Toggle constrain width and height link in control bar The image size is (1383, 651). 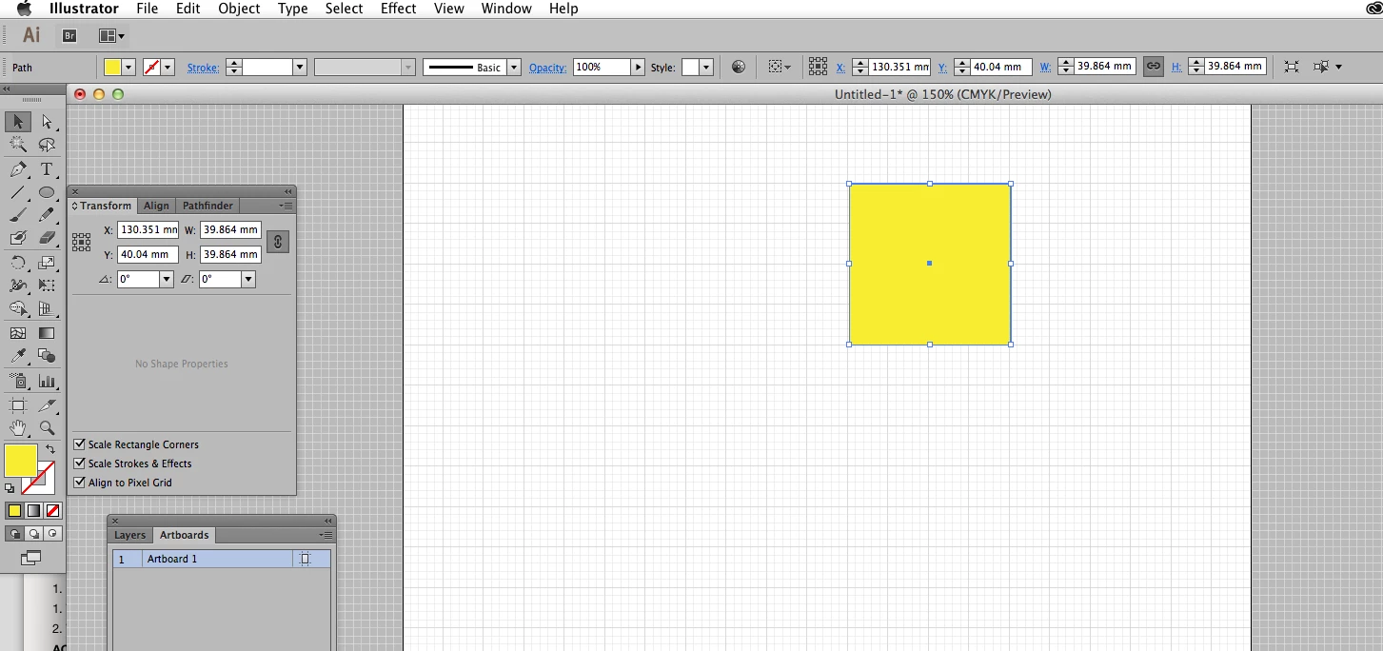point(1153,67)
